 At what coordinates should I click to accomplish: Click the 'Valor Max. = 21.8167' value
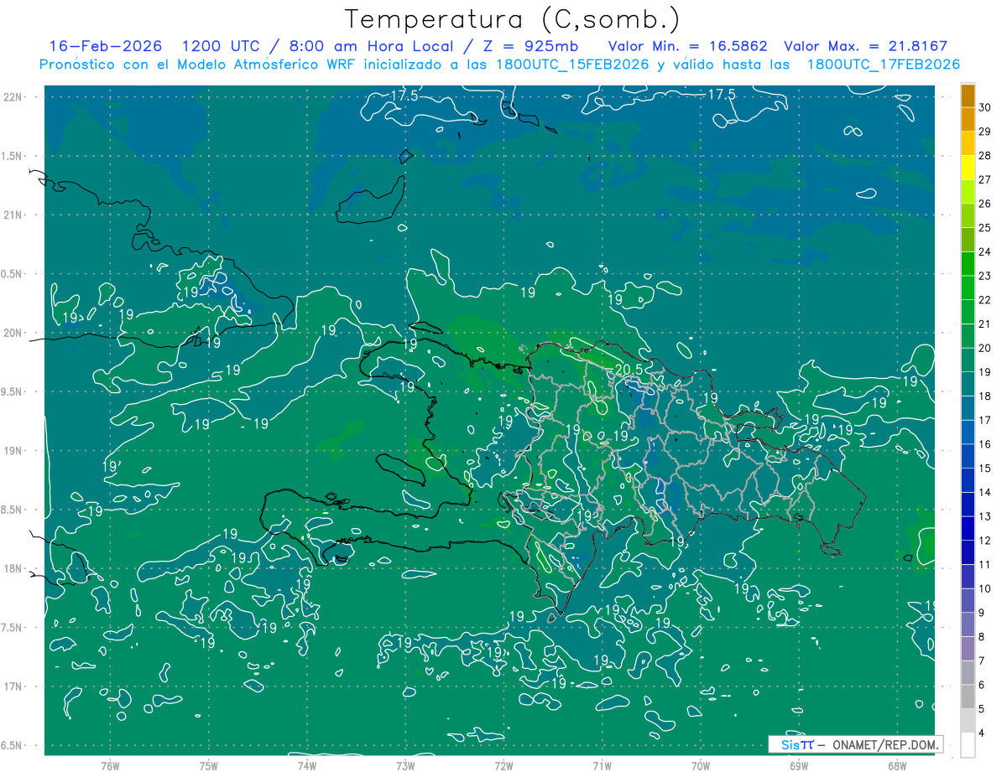[x=865, y=46]
